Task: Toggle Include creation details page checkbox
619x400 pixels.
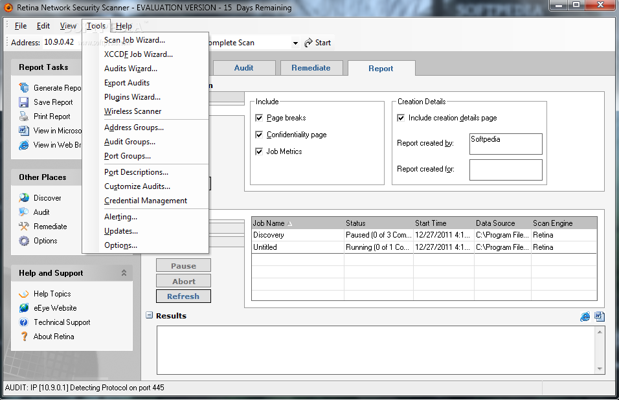Action: tap(401, 118)
